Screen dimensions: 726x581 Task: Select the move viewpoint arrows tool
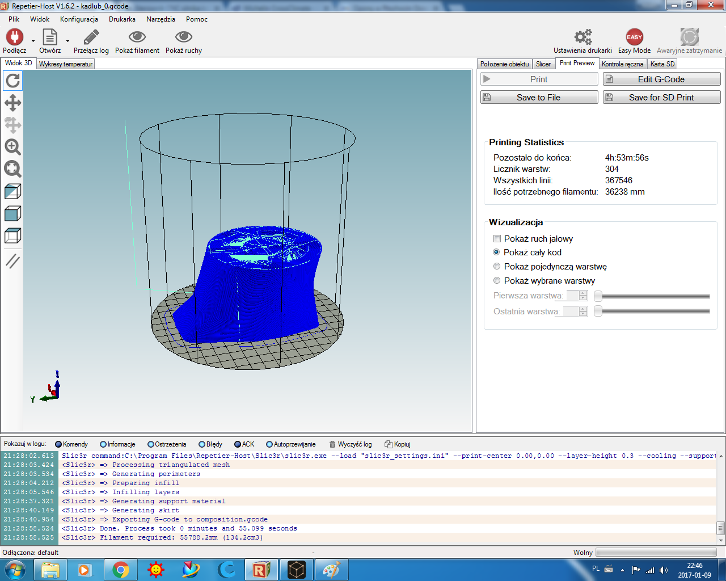pyautogui.click(x=12, y=103)
